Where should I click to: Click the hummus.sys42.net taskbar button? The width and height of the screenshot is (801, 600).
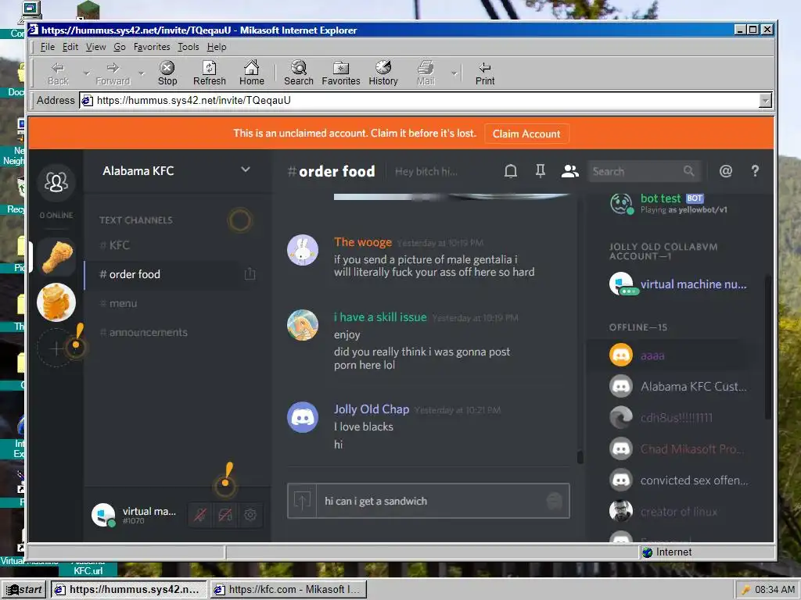128,589
